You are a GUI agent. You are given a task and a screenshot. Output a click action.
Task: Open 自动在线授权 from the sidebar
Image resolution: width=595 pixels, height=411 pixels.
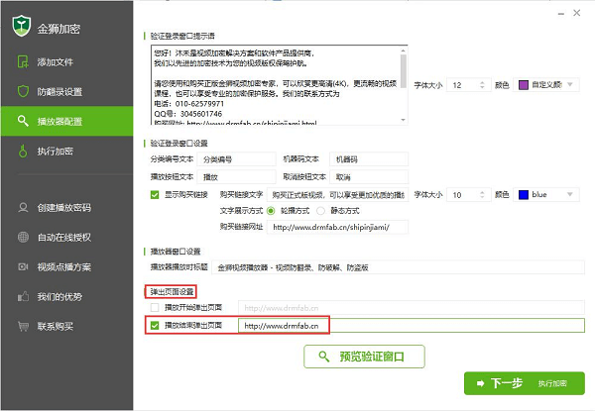click(66, 237)
